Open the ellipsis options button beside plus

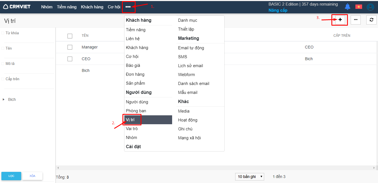click(x=356, y=20)
